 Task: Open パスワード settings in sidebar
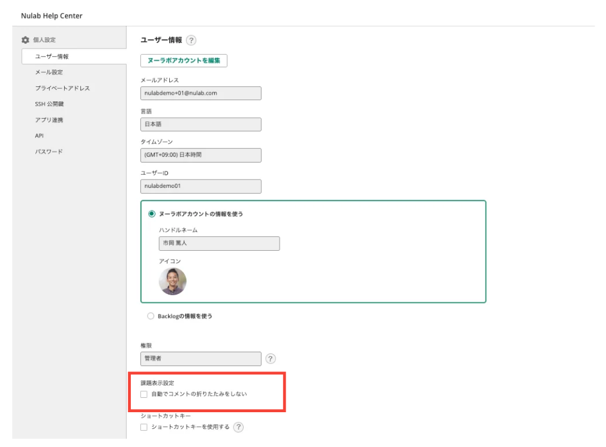coord(49,151)
